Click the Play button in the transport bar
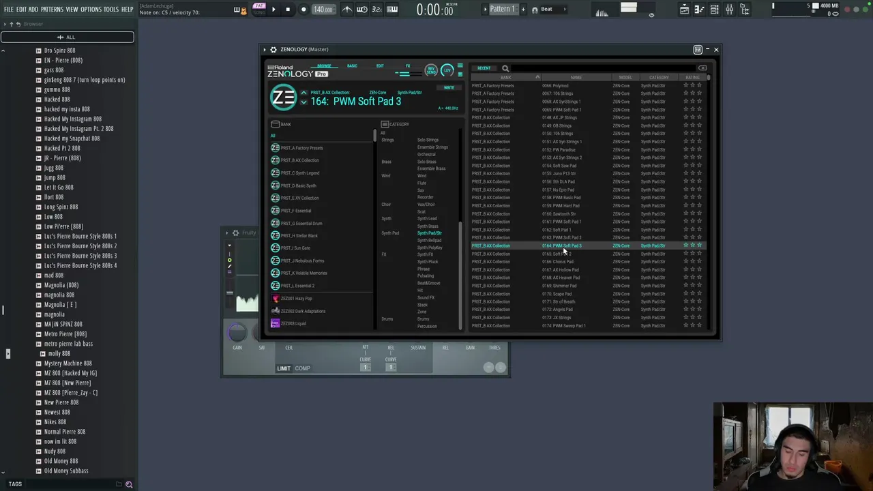The width and height of the screenshot is (873, 491). (273, 10)
